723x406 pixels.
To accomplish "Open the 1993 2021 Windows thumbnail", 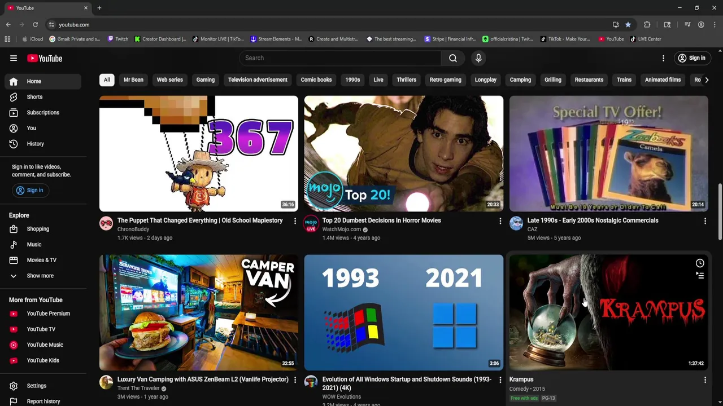I will tap(403, 312).
